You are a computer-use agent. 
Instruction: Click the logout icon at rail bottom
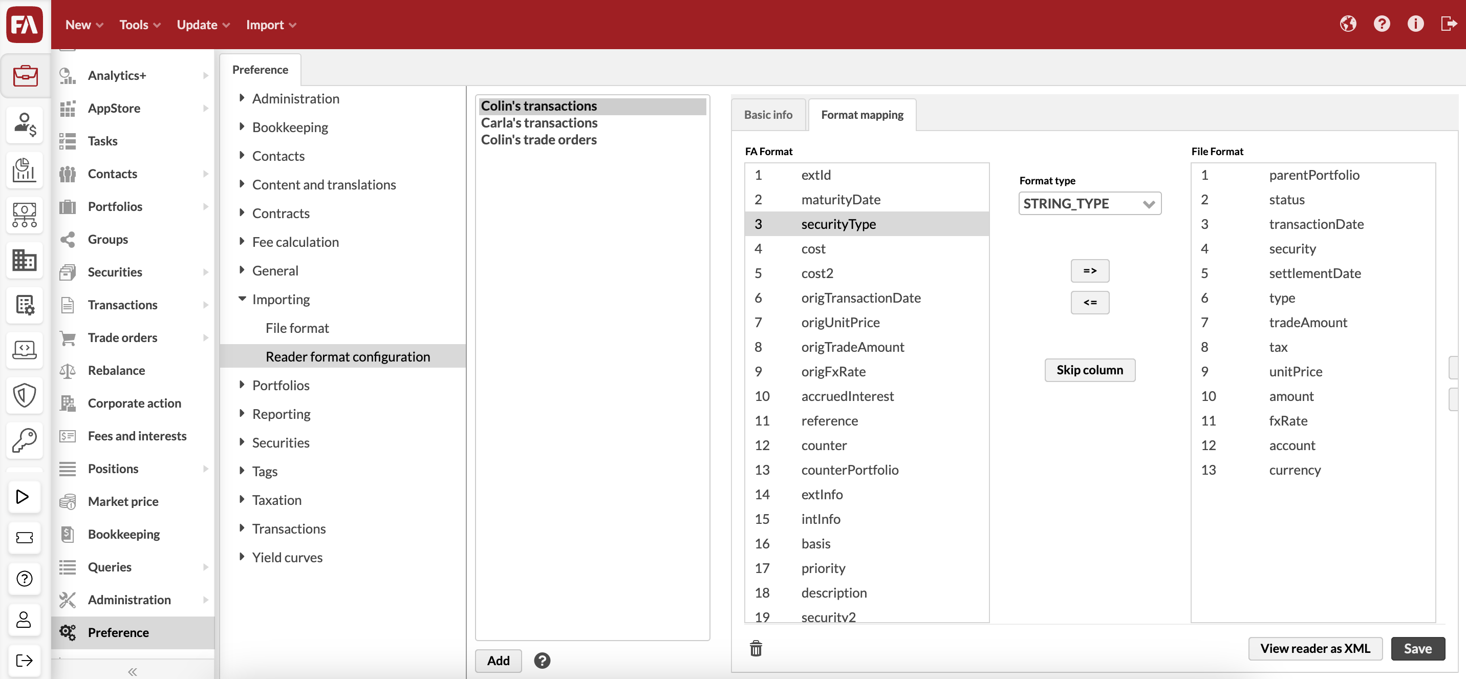coord(24,660)
